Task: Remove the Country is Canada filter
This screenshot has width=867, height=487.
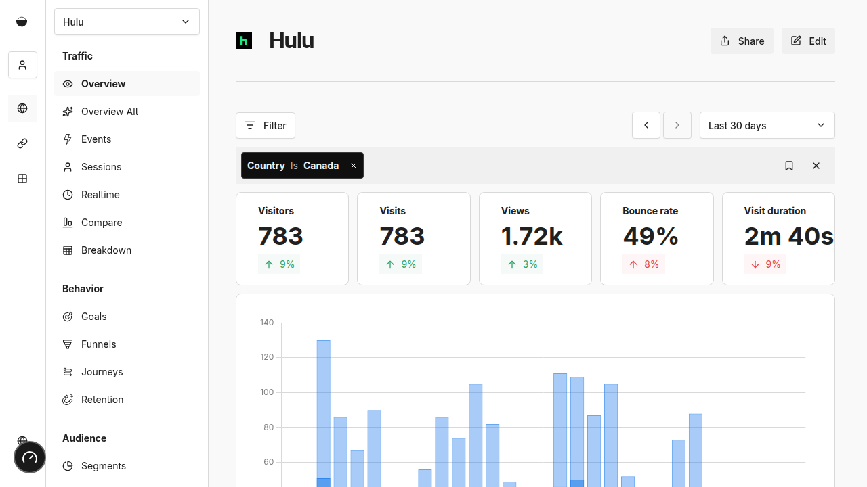Action: [353, 166]
